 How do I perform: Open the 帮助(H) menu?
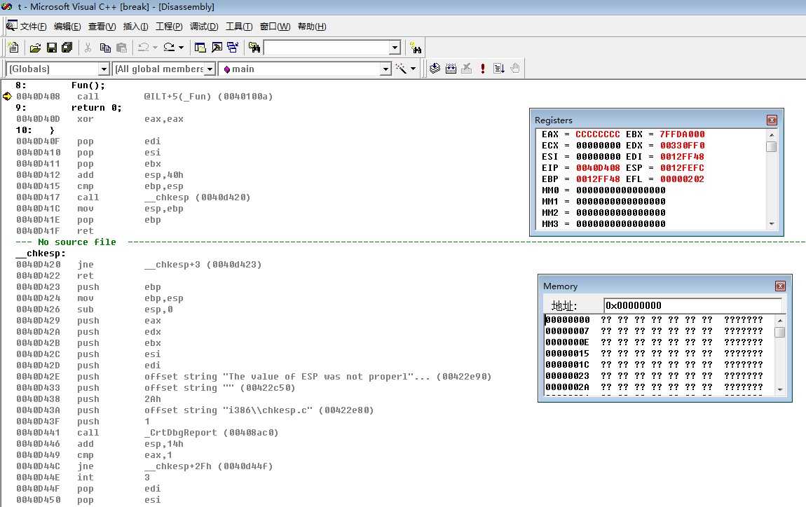click(312, 27)
